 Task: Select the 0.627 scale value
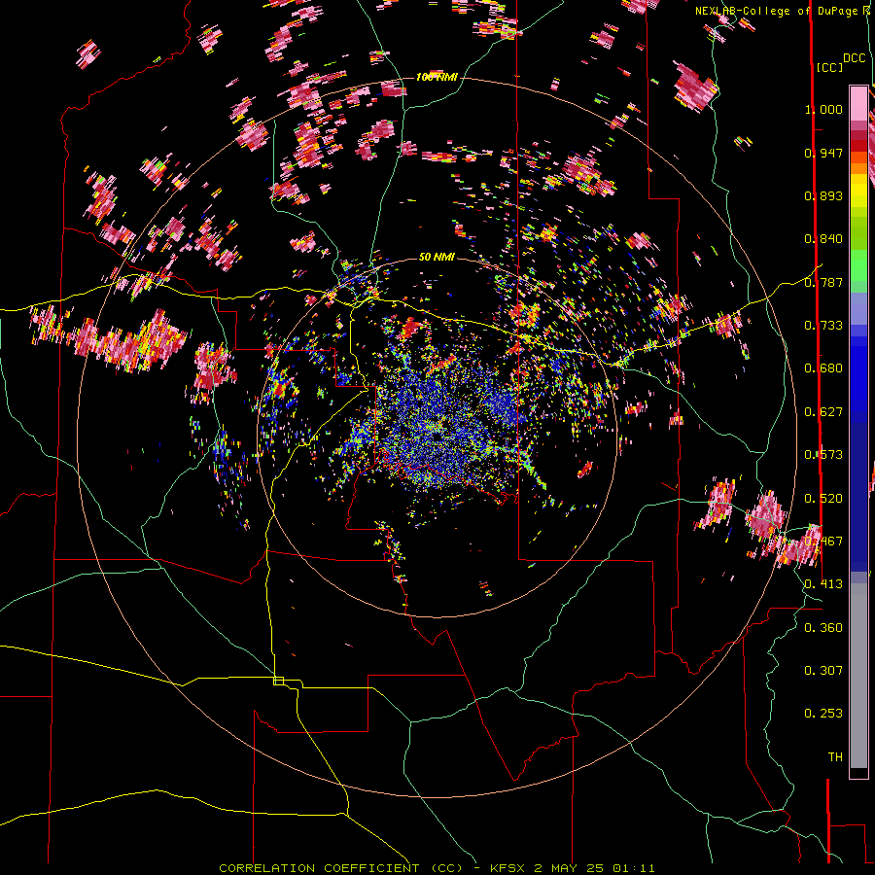pos(823,412)
